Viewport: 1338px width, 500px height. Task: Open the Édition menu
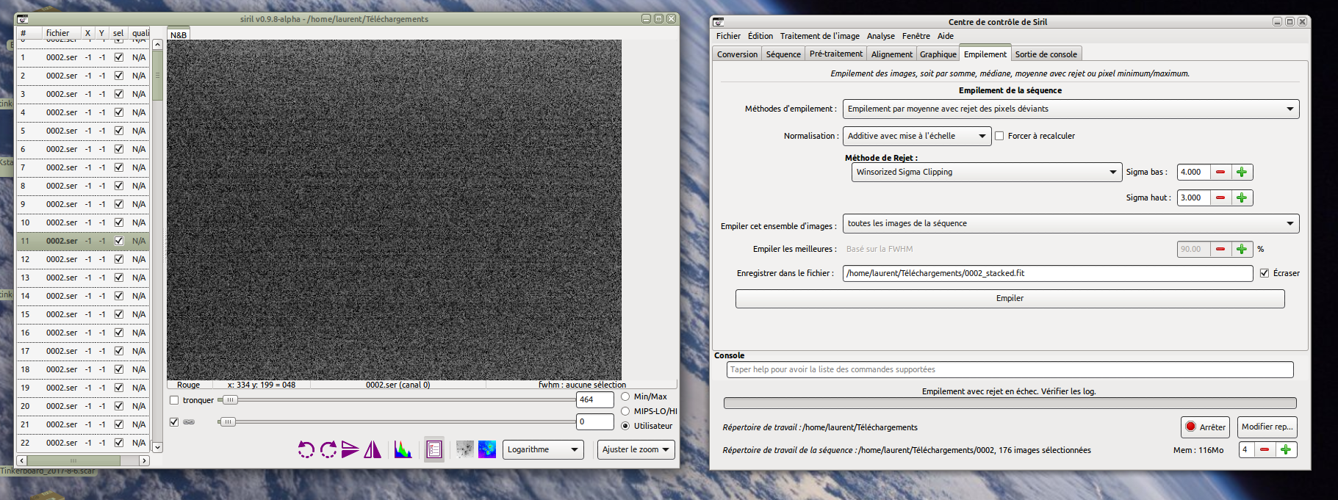coord(760,36)
